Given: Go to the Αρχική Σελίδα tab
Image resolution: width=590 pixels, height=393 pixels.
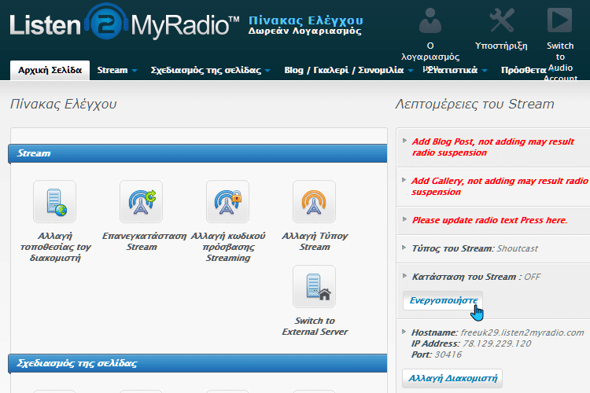Looking at the screenshot, I should (x=50, y=70).
